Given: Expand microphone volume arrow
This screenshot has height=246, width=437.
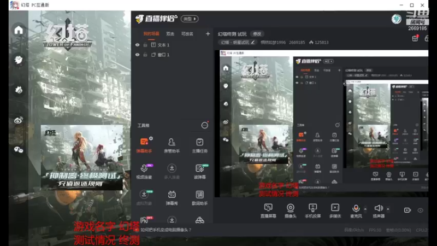Looking at the screenshot, I should pos(365,209).
